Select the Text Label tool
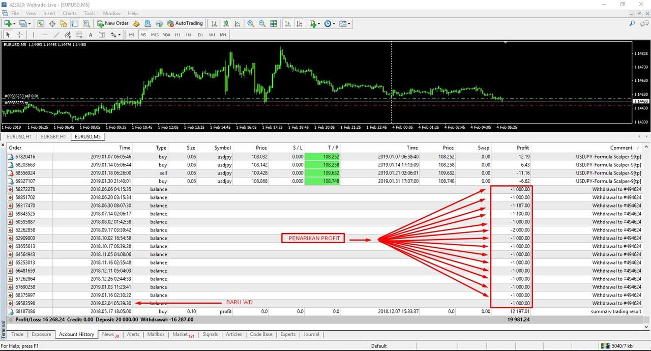This screenshot has height=351, width=651. [102, 35]
